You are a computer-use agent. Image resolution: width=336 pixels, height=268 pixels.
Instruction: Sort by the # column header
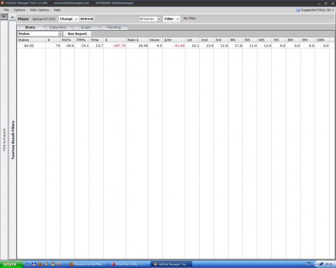53,40
